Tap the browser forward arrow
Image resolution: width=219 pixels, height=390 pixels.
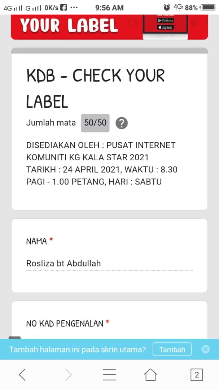pos(68,374)
